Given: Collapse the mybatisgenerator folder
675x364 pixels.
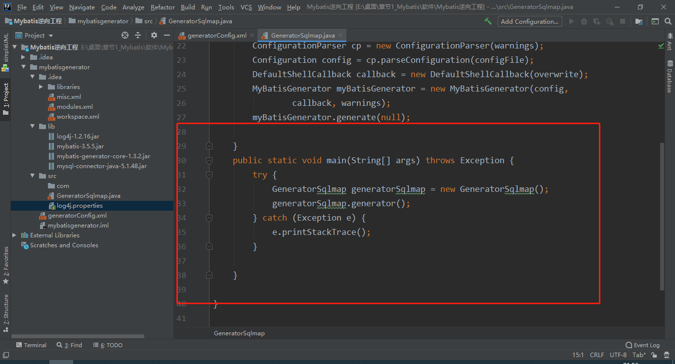Looking at the screenshot, I should [24, 67].
